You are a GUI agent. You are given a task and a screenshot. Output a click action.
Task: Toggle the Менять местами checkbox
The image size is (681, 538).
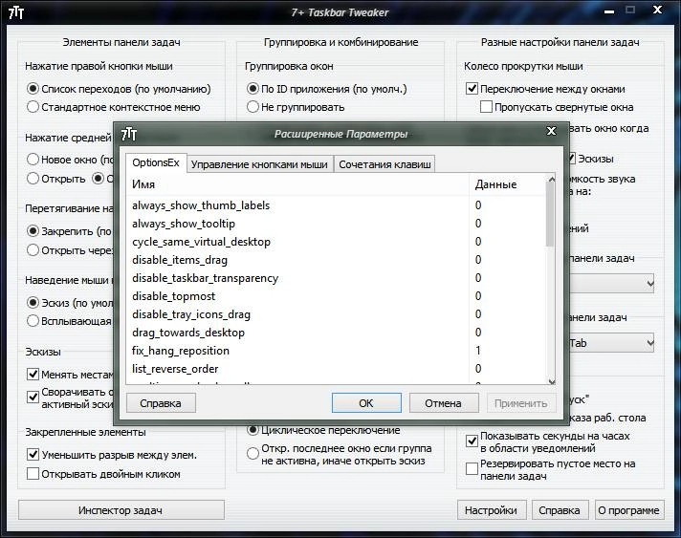[33, 374]
